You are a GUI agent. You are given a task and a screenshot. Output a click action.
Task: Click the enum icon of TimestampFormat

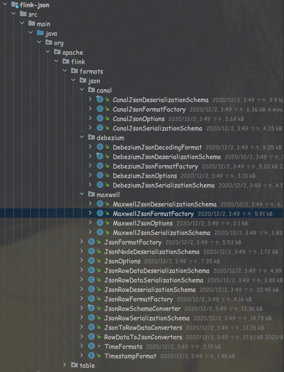coord(91,356)
